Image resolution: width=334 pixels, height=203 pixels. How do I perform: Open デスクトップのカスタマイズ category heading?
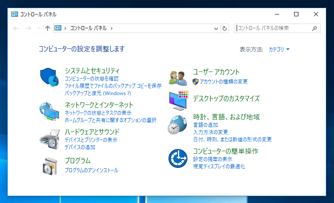point(226,99)
